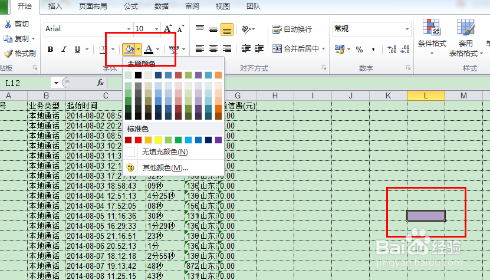
Task: Click the text orientation icon
Action: coord(246,29)
